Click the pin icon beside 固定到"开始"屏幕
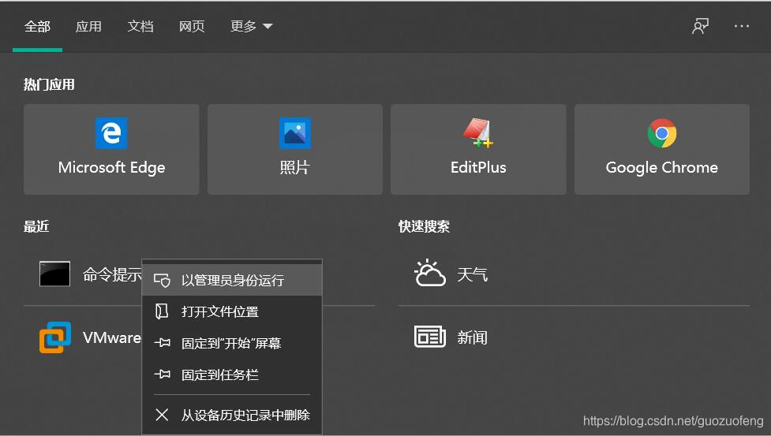 (x=162, y=343)
